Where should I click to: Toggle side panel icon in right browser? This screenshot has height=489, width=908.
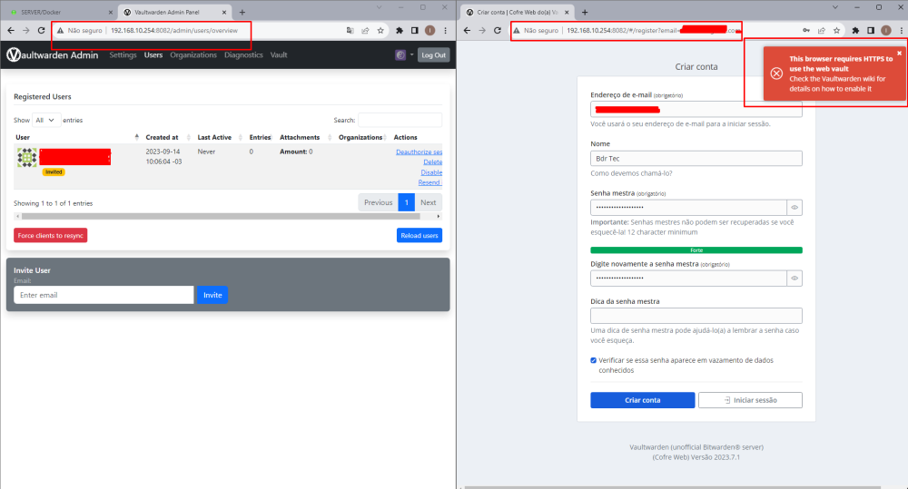pos(871,30)
